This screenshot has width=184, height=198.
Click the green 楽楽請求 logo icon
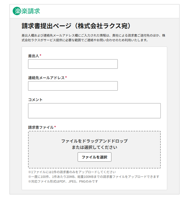coord(17,11)
